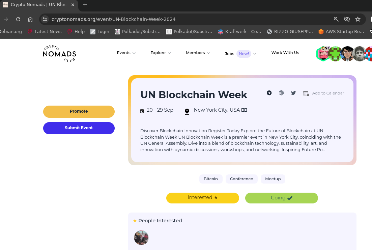Bookmark this page with the star icon
Screen dimensions: 372x250
tap(358, 19)
